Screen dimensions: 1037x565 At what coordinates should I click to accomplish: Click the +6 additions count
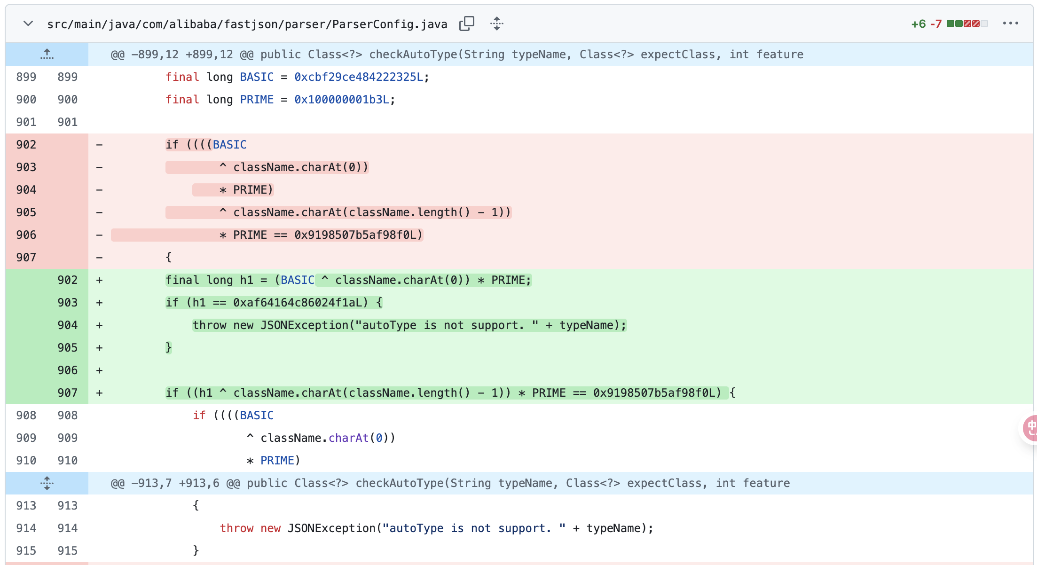pyautogui.click(x=918, y=24)
